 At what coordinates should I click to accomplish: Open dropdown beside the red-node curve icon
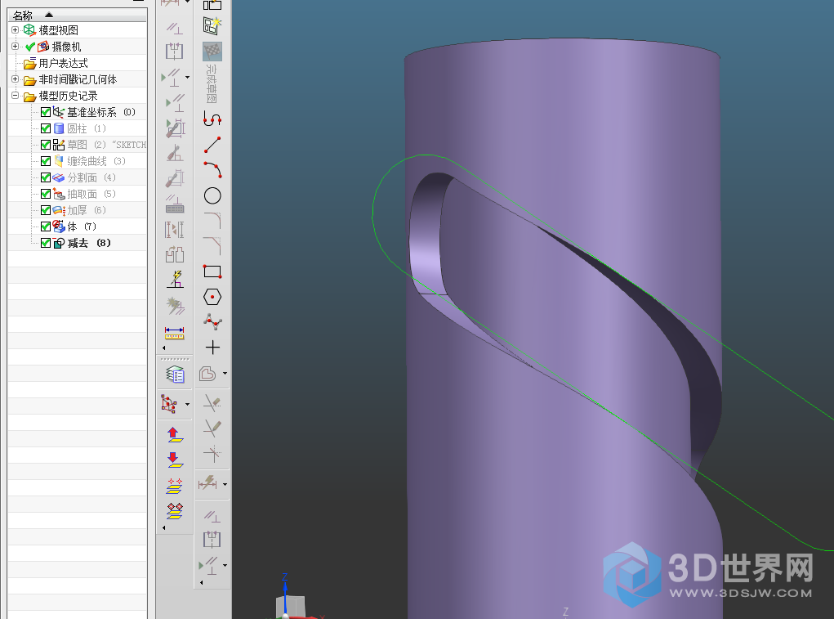[187, 405]
